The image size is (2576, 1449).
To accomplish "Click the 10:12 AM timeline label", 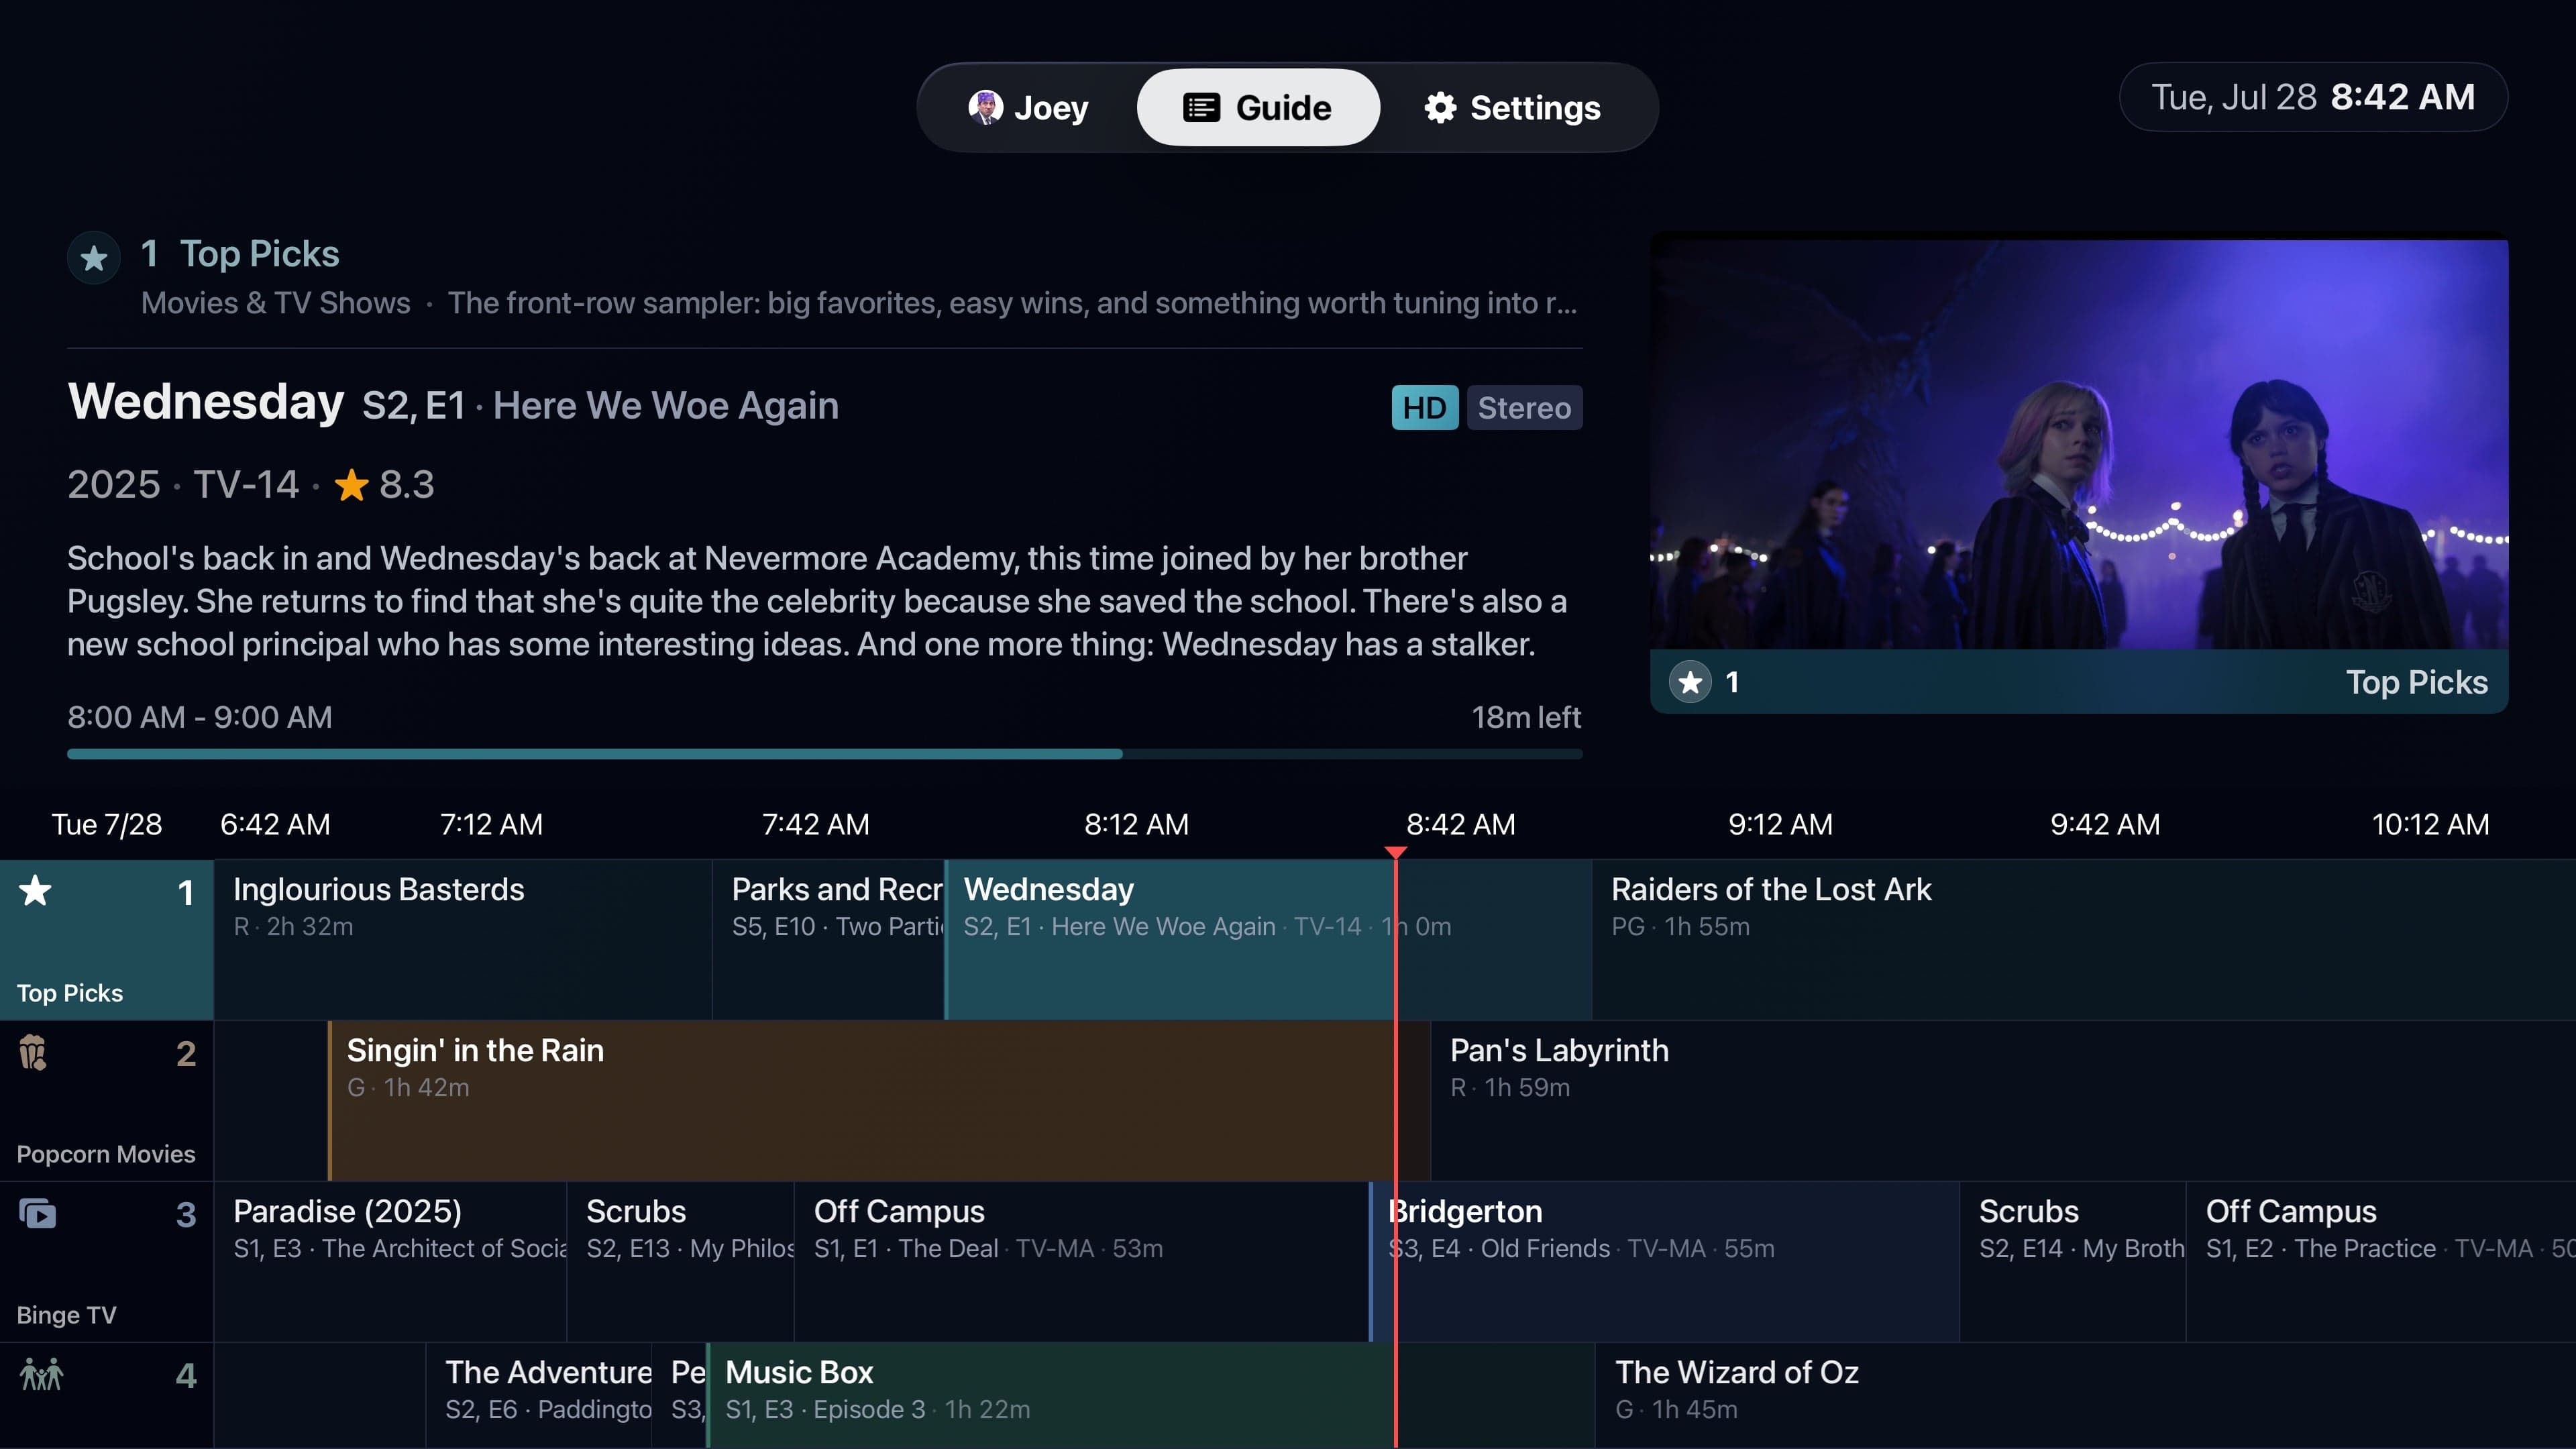I will click(x=2431, y=824).
